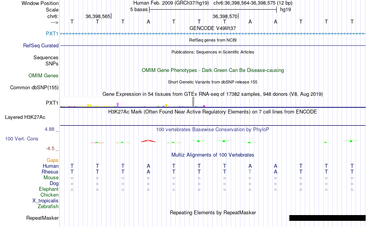
Task: Click the chr6:36,398,564-36,398,575 (12 bp) position text
Action: (253, 3)
